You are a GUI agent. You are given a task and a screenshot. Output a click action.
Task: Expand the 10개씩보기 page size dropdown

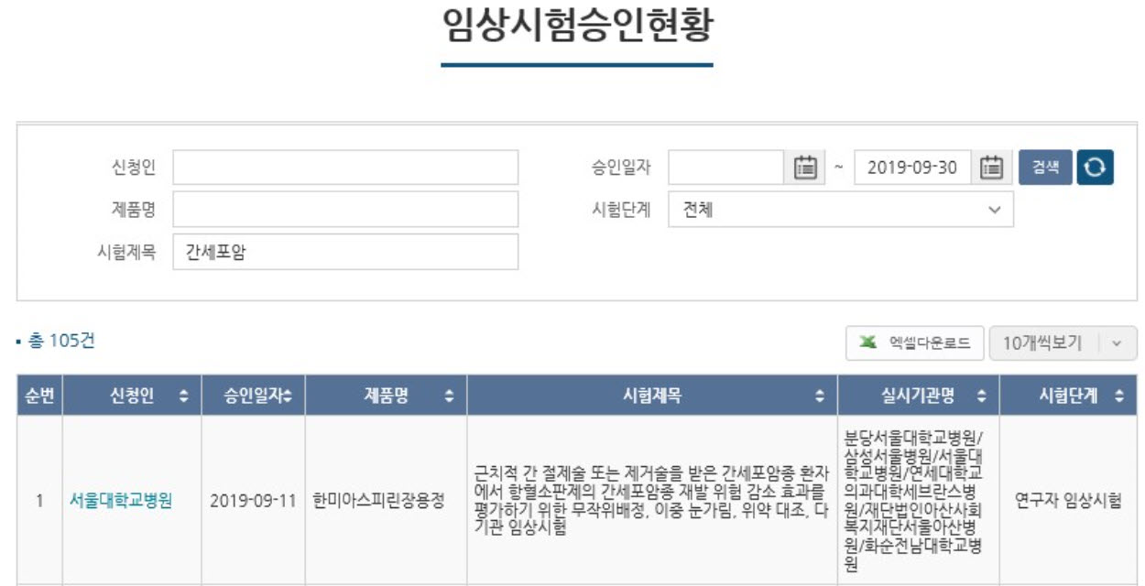coord(1063,343)
